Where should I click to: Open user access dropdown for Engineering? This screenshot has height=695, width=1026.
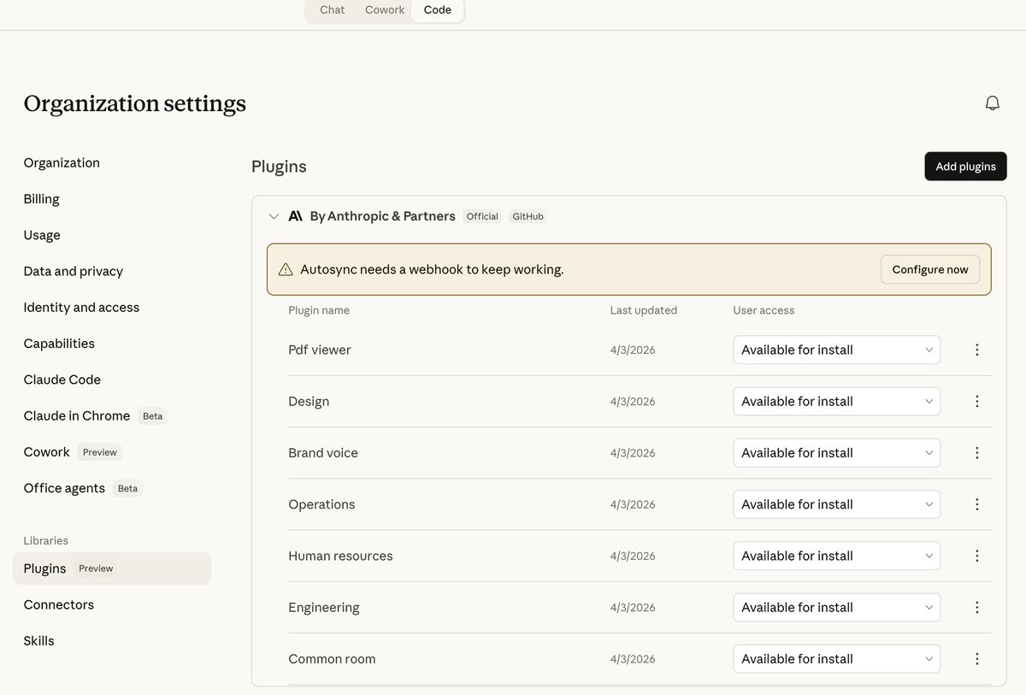pyautogui.click(x=836, y=607)
